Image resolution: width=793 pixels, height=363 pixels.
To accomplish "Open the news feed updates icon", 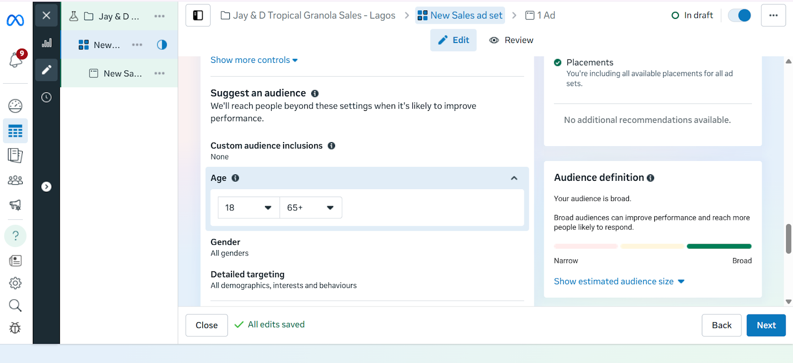I will (15, 261).
